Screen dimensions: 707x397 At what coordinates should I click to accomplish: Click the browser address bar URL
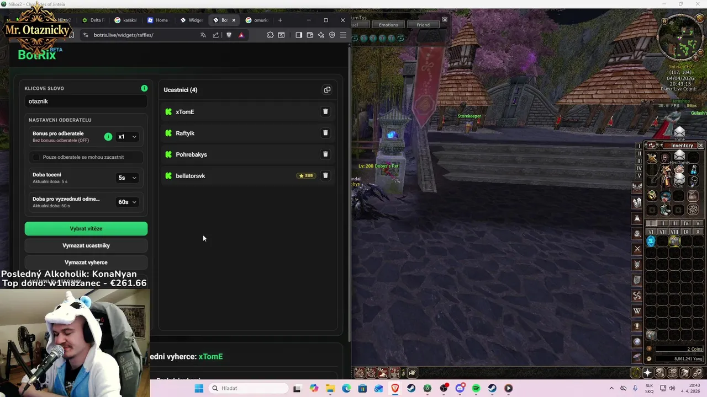[123, 35]
